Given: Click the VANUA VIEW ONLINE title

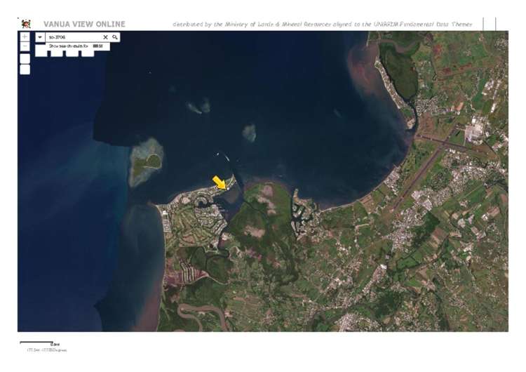Looking at the screenshot, I should tap(84, 24).
